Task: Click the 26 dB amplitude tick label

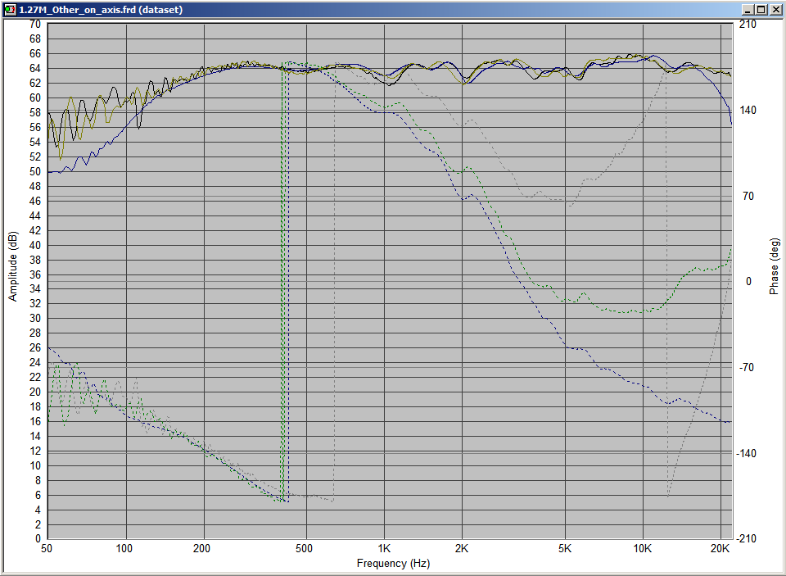Action: [35, 347]
